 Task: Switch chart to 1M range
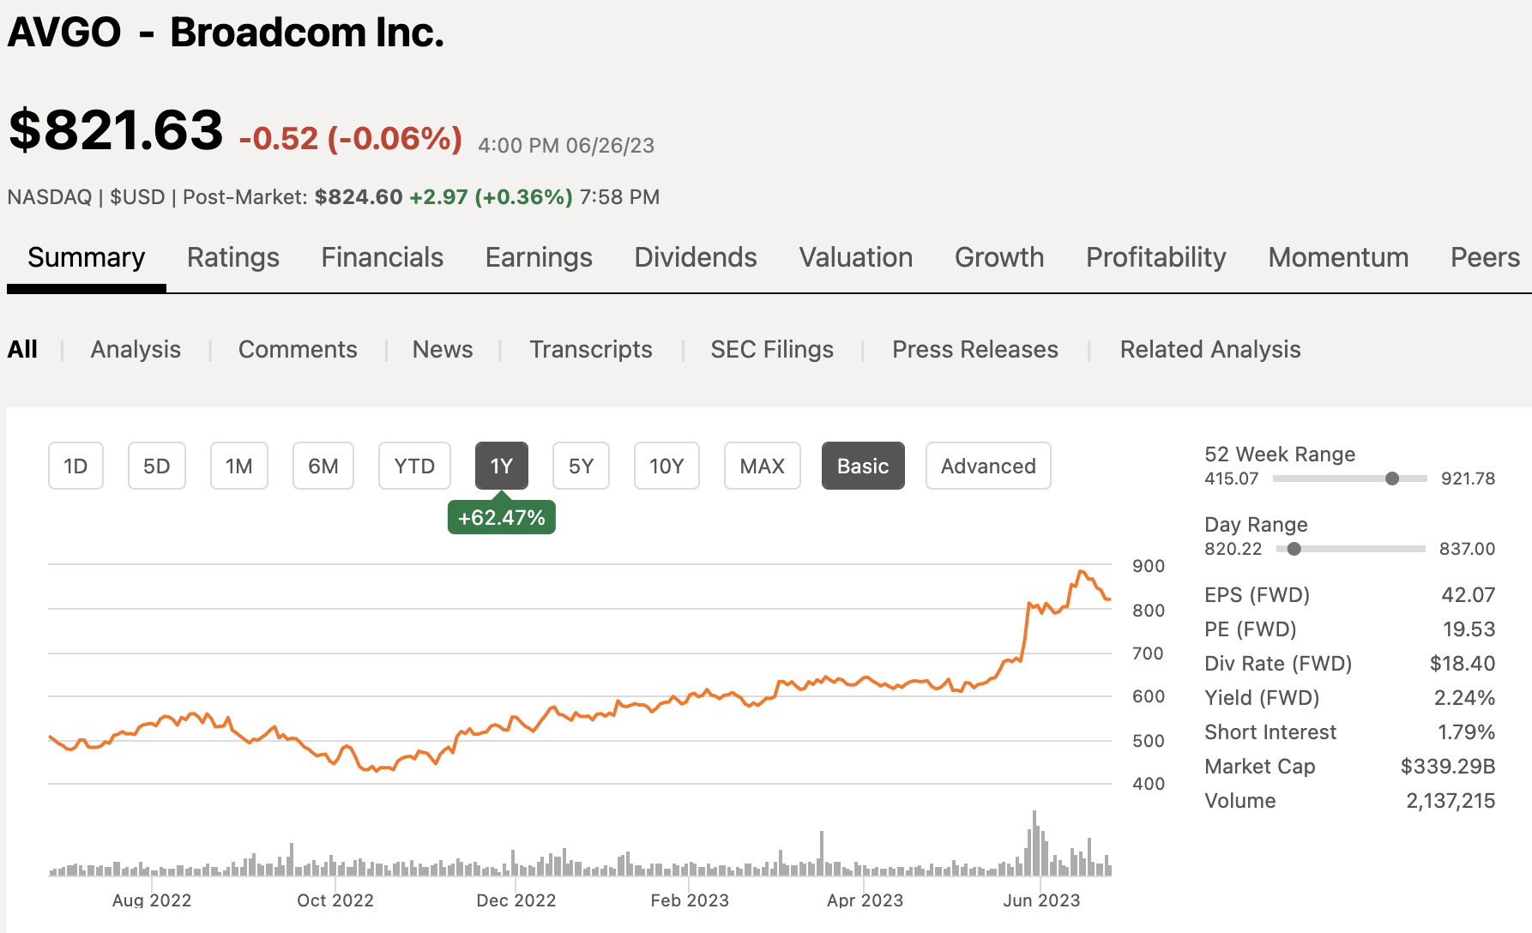tap(239, 466)
